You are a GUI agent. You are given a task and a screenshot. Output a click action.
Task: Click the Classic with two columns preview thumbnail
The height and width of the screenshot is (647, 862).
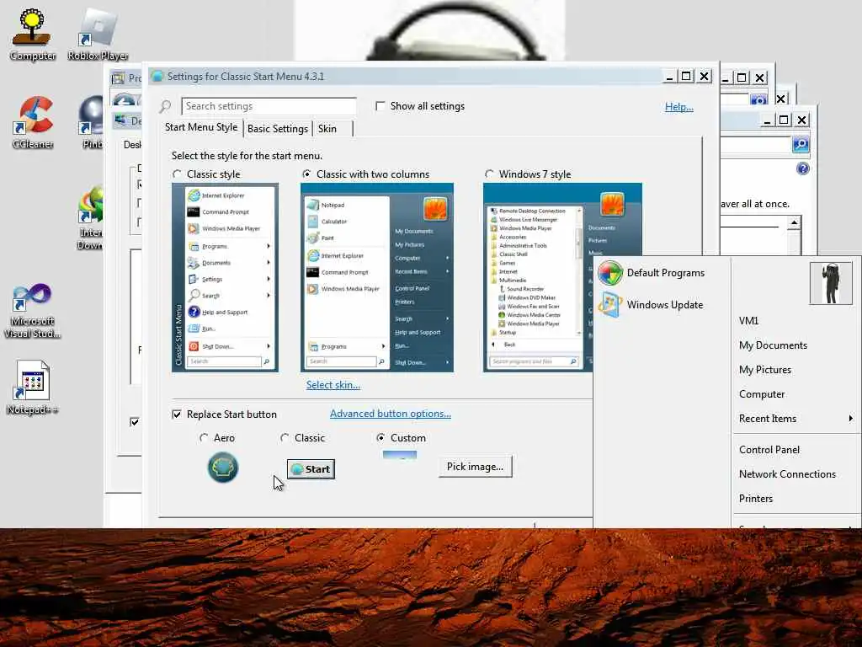[x=377, y=278]
